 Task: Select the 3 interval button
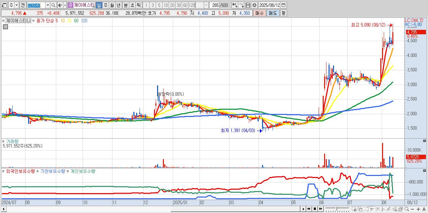[153, 5]
